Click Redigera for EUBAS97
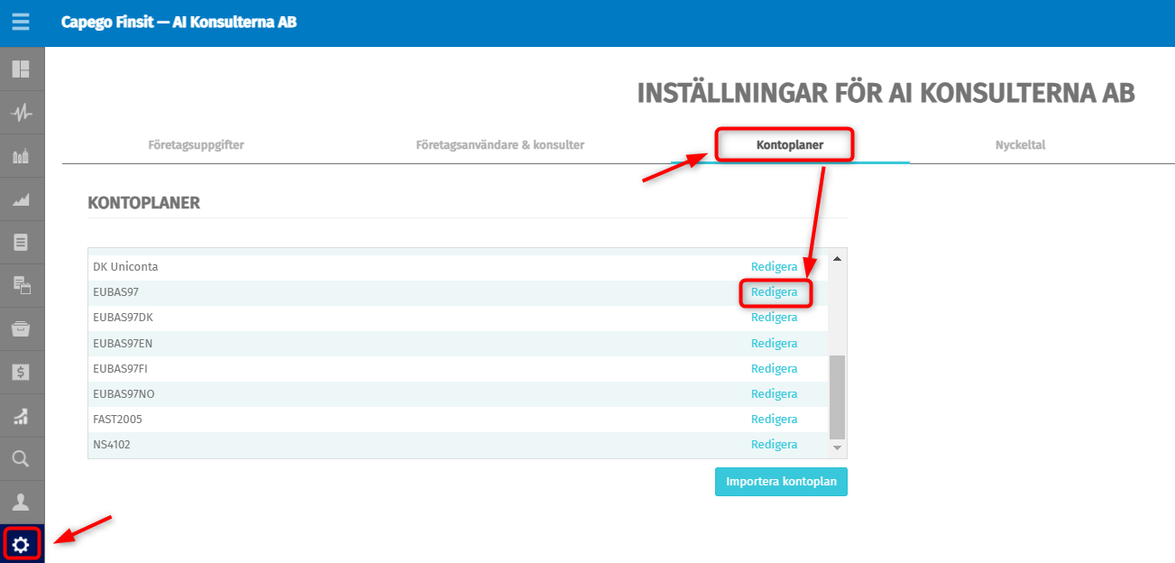The image size is (1175, 563). [775, 292]
